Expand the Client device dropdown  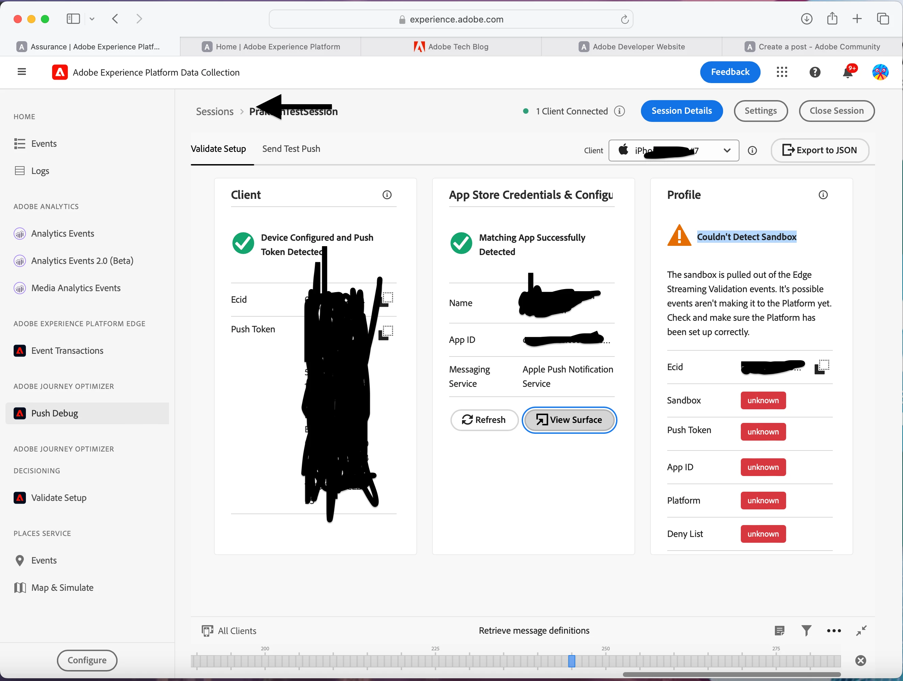[x=726, y=151]
